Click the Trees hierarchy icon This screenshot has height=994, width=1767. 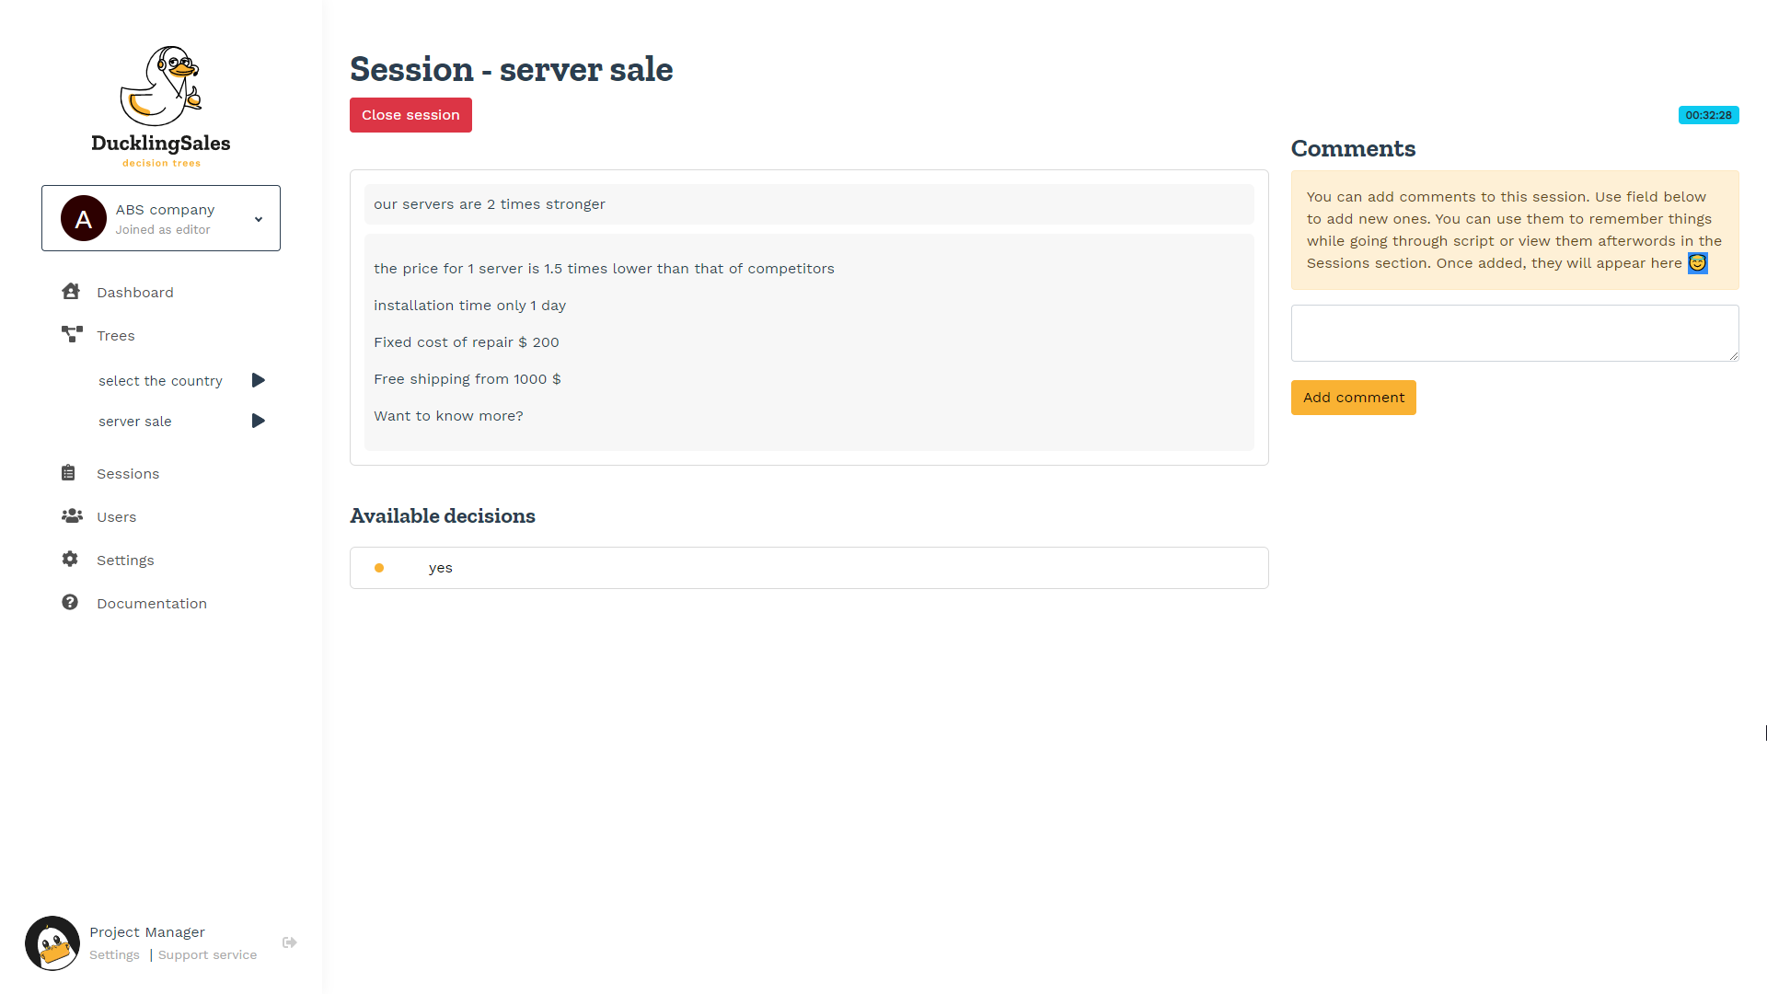pos(72,334)
